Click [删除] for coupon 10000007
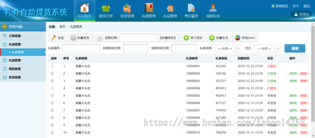This screenshot has height=138, width=315. click(304, 110)
